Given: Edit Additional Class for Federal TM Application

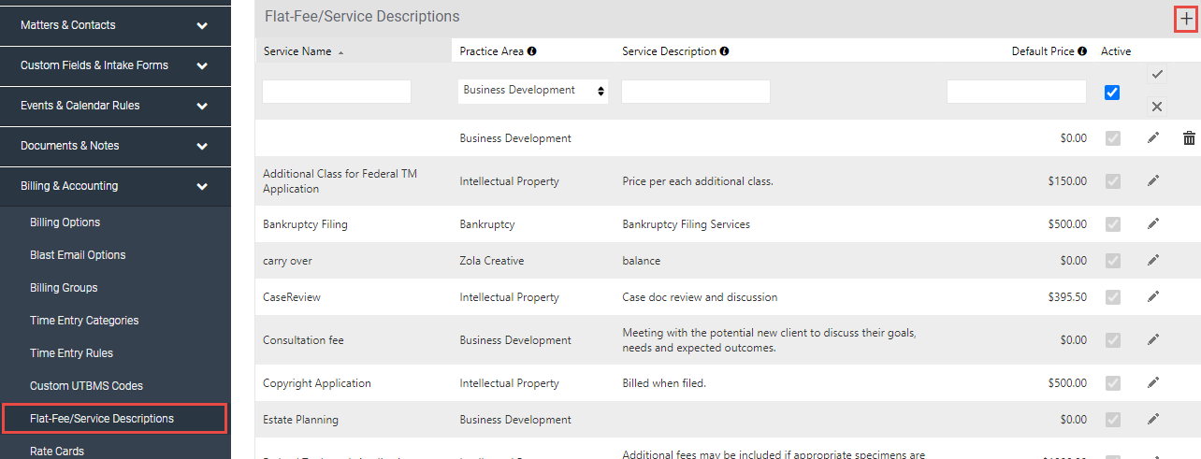Looking at the screenshot, I should click(1153, 181).
